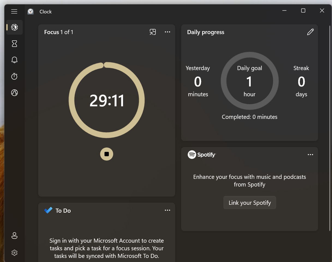Open the Timer page hourglass icon
Image resolution: width=332 pixels, height=262 pixels.
click(14, 44)
